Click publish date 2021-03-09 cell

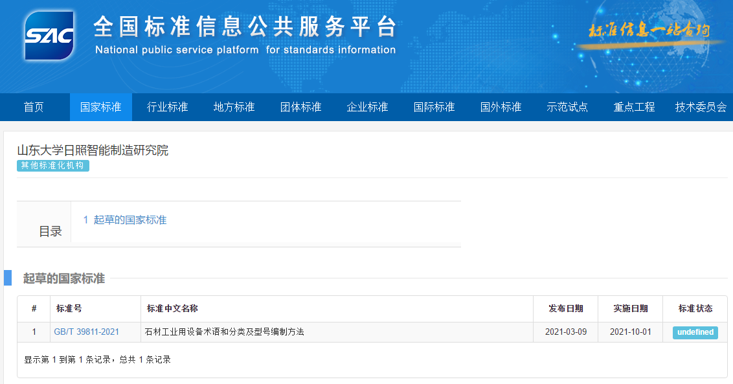point(566,332)
